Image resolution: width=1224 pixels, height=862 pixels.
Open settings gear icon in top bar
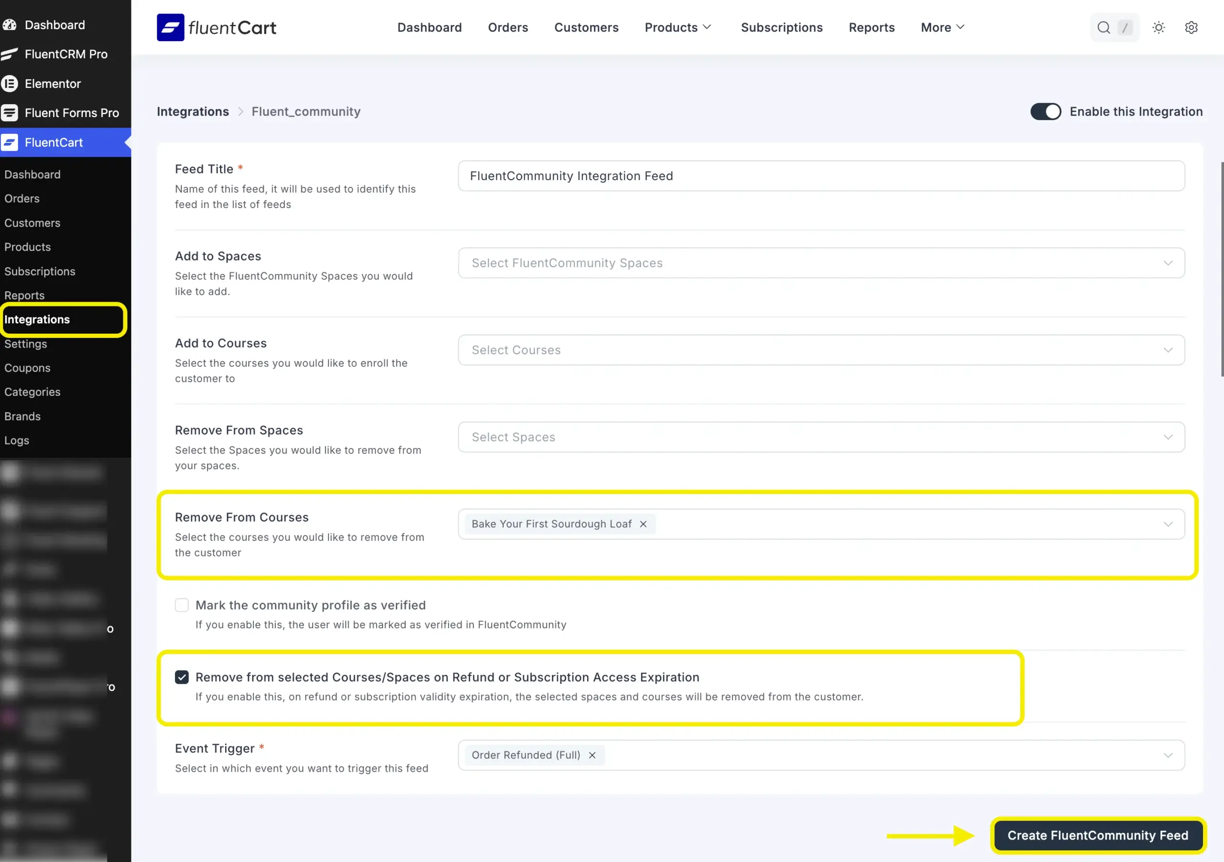tap(1191, 27)
